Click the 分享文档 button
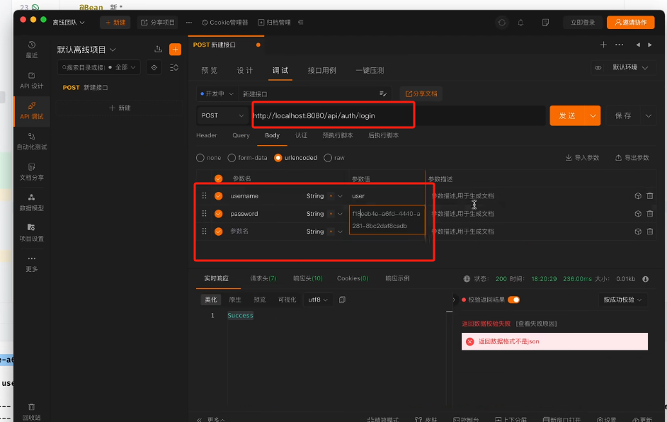 click(x=421, y=93)
